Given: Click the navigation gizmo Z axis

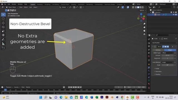Looking at the screenshot, I should click(141, 14).
